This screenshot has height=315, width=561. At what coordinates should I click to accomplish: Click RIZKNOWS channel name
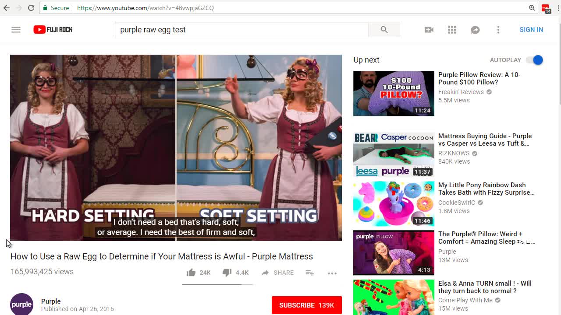tap(454, 153)
